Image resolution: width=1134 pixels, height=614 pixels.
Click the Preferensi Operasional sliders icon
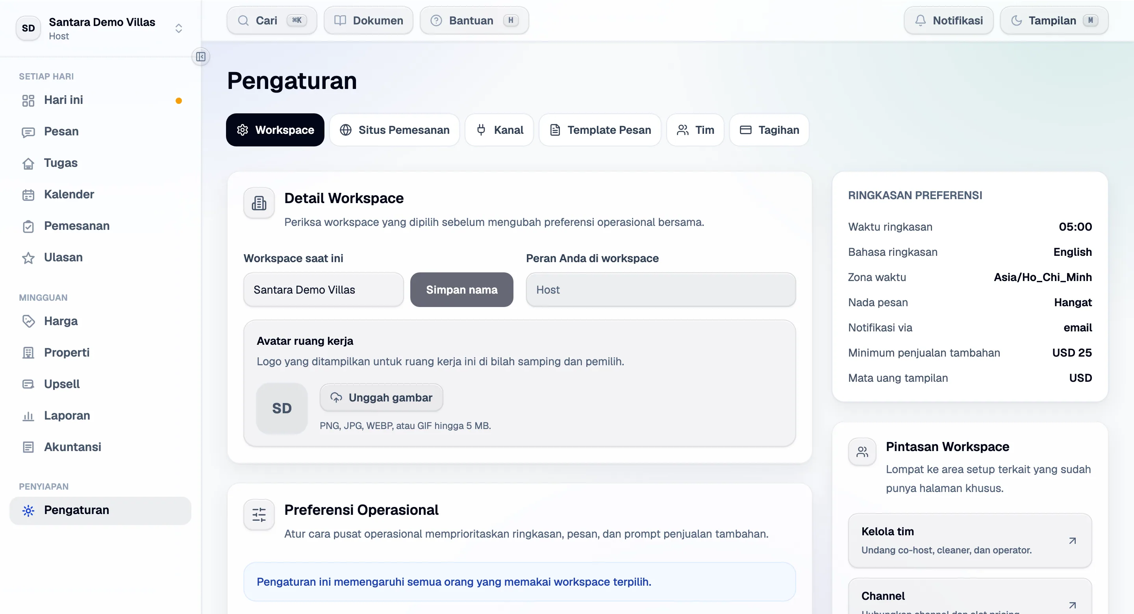[x=259, y=514]
